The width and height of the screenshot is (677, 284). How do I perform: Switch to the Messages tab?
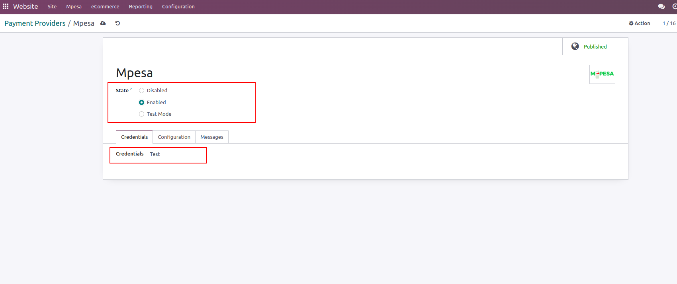[212, 137]
